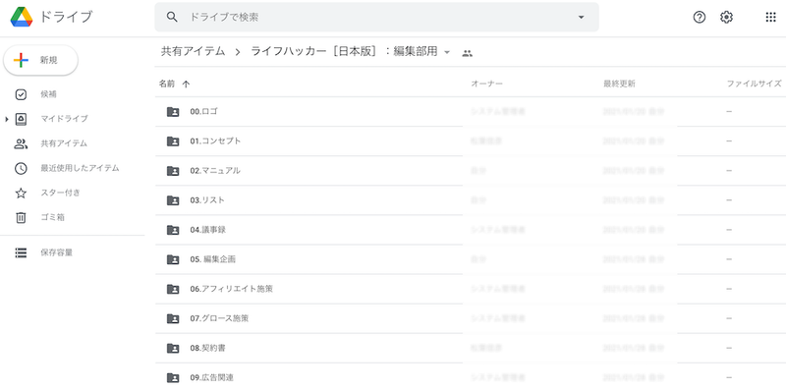This screenshot has width=786, height=390.
Task: Click the folder icon for 09.広告関連
Action: click(173, 377)
